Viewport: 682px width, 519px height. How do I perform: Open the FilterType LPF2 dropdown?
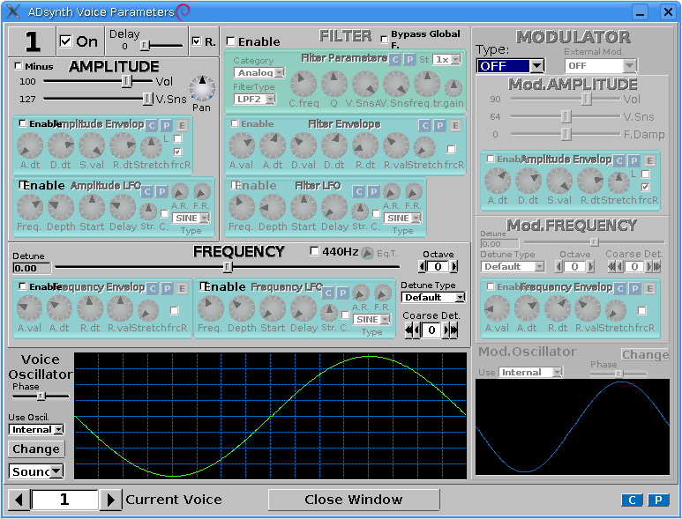point(255,99)
